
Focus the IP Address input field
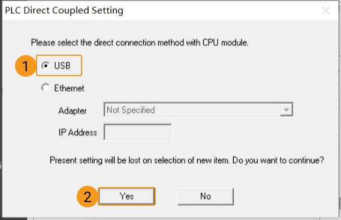tap(138, 132)
